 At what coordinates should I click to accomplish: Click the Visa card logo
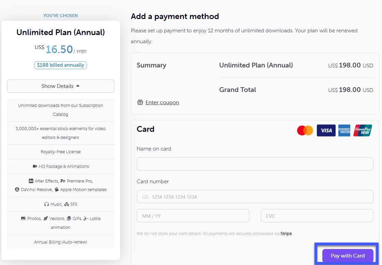tap(326, 130)
